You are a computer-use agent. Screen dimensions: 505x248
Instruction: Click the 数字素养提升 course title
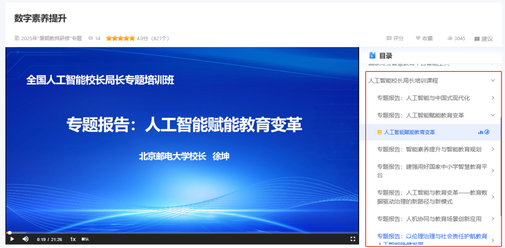pyautogui.click(x=41, y=18)
